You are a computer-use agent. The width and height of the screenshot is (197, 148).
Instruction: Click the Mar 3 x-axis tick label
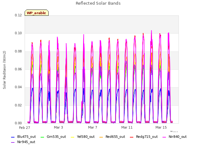[58, 127]
